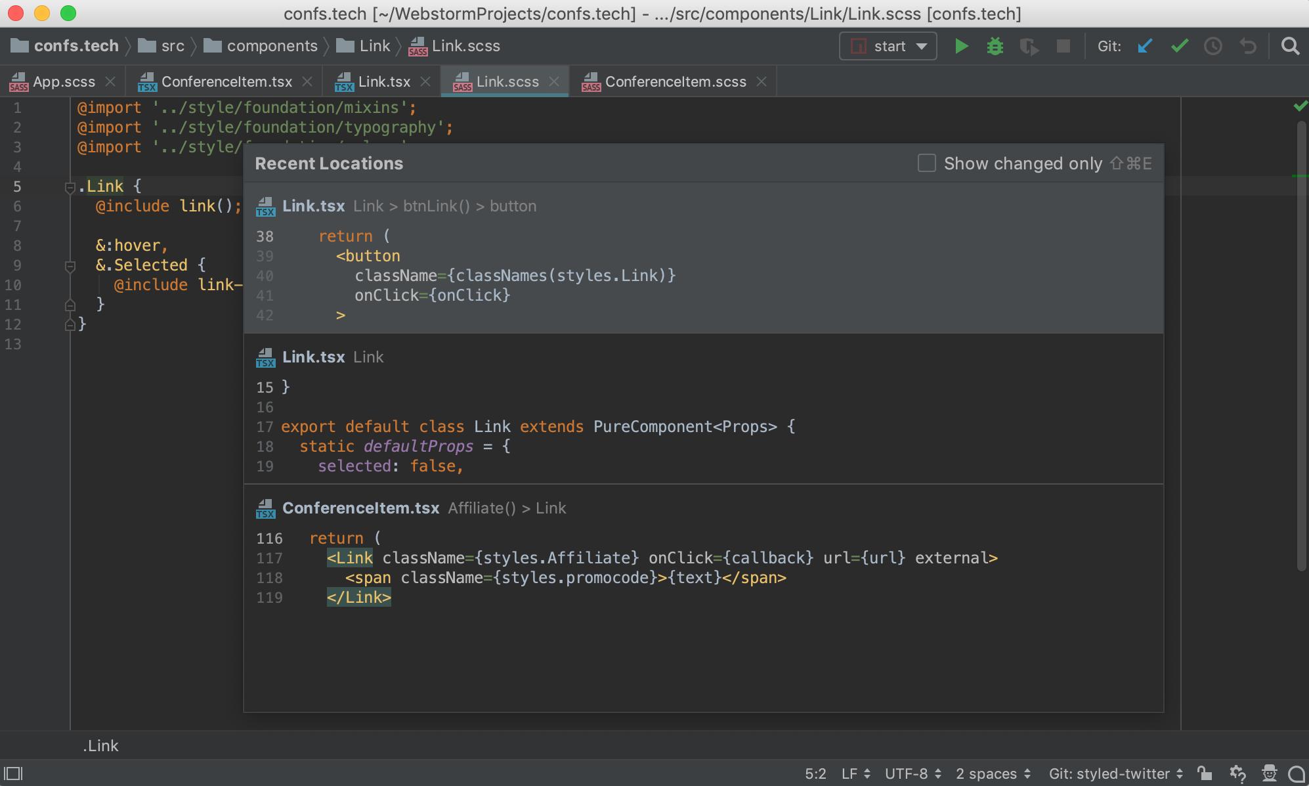
Task: Open confs.tech breadcrumb in navigation bar
Action: pos(65,46)
